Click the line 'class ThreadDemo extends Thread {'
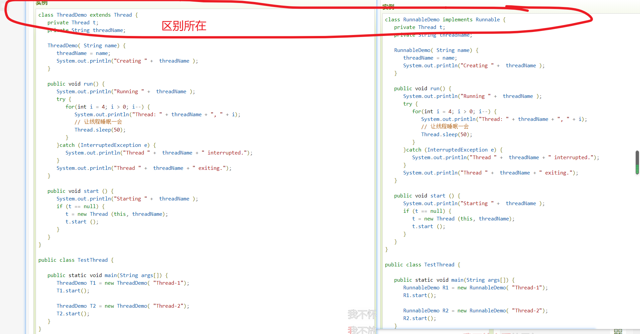 88,15
